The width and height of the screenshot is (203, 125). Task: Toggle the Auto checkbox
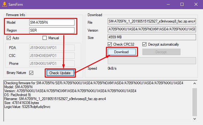point(9,38)
